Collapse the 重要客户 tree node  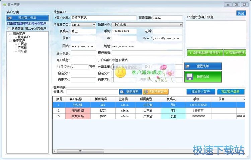coord(10,41)
